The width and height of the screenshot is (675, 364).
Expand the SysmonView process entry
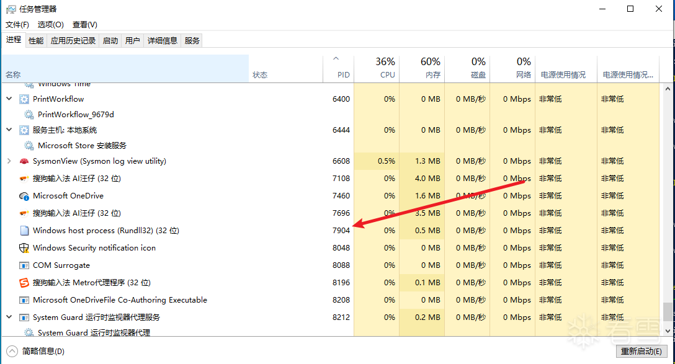(x=9, y=161)
